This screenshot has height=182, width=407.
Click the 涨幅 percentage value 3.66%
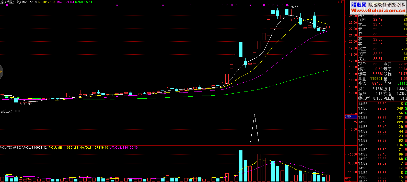tap(378, 74)
